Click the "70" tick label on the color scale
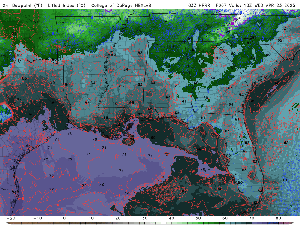 (x=252, y=218)
